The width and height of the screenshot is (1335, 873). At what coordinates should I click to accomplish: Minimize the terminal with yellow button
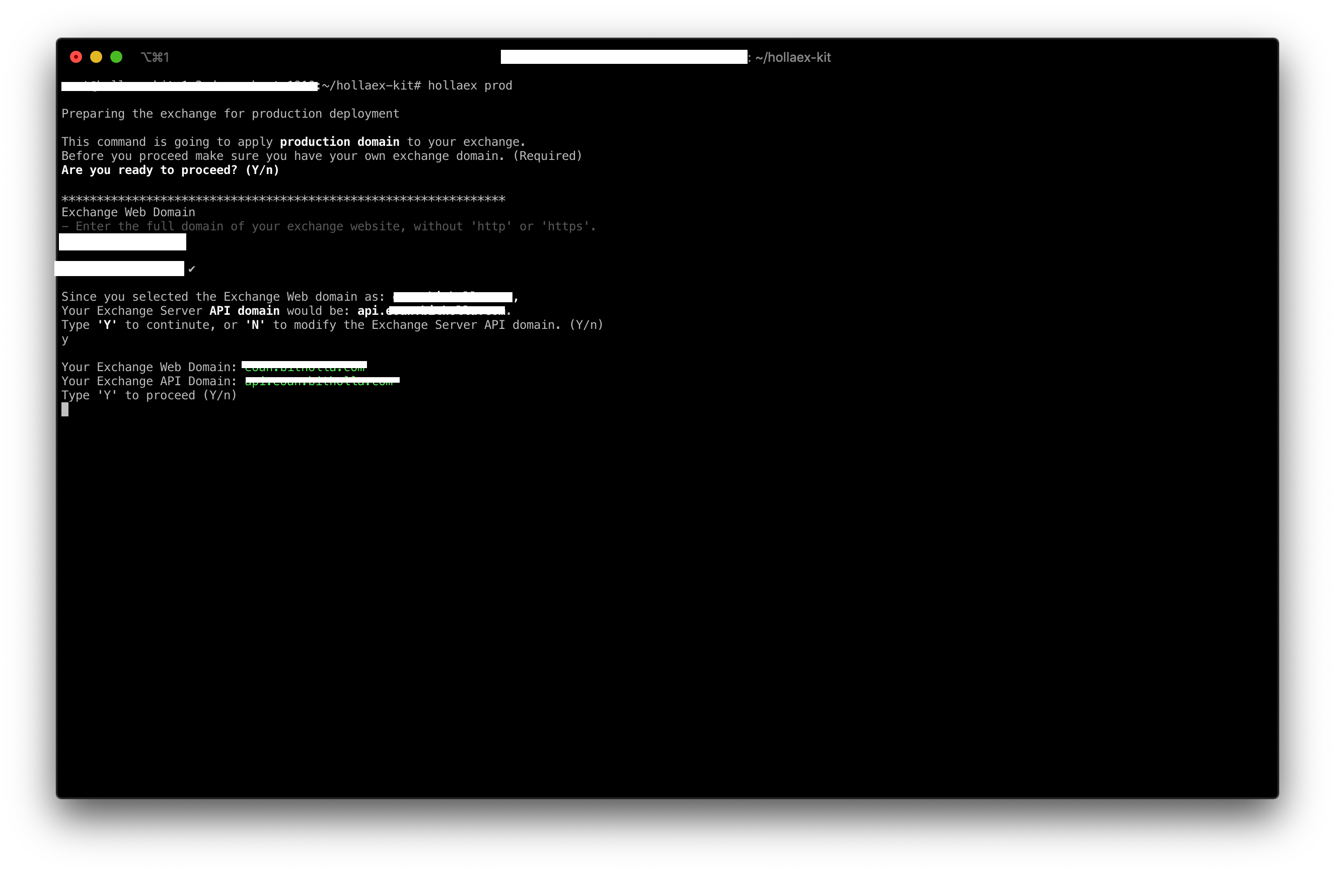coord(96,57)
